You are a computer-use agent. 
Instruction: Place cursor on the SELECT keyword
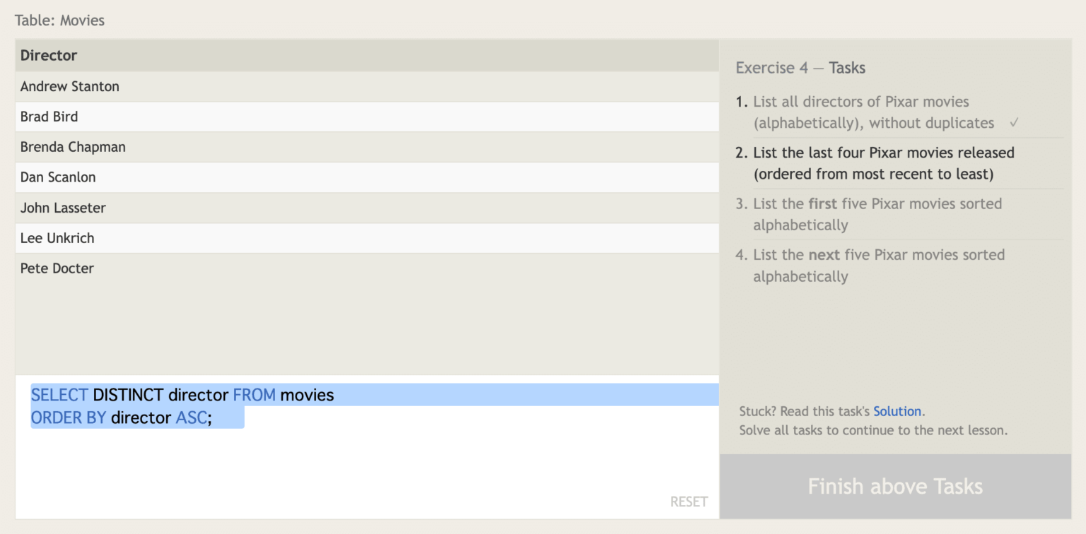coord(59,395)
